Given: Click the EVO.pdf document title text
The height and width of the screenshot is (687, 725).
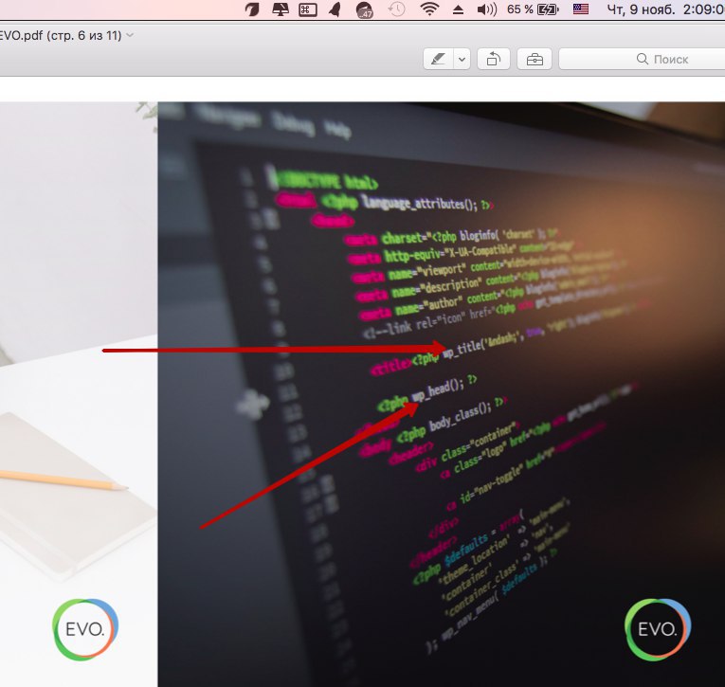Looking at the screenshot, I should pyautogui.click(x=60, y=35).
